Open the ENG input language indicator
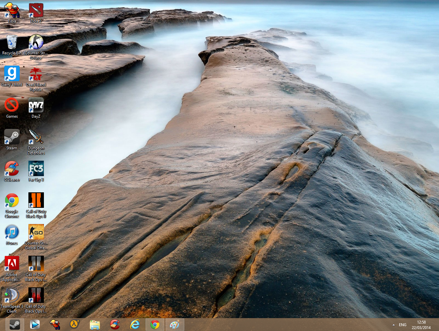Image resolution: width=439 pixels, height=331 pixels. (x=403, y=325)
